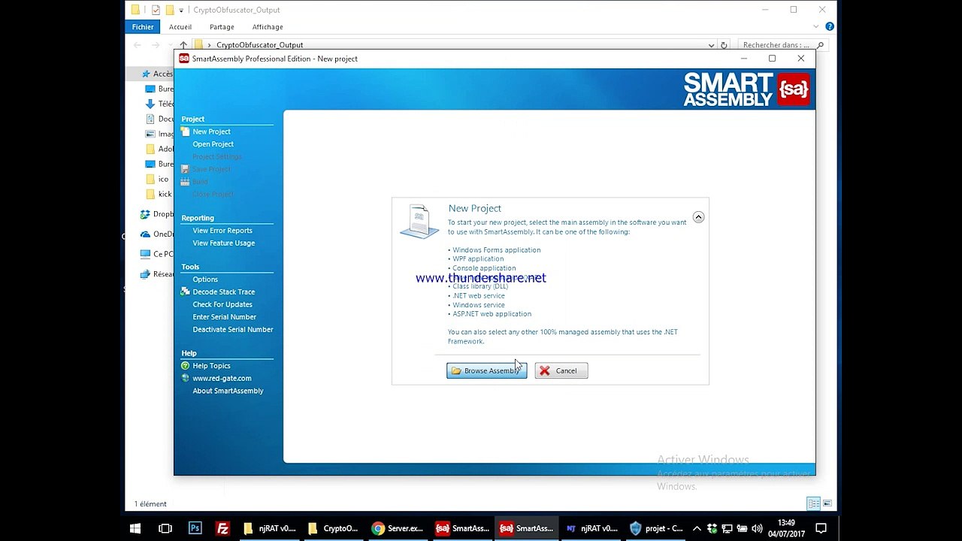This screenshot has height=541, width=962.
Task: Open Photoshop from the taskbar
Action: tap(195, 528)
